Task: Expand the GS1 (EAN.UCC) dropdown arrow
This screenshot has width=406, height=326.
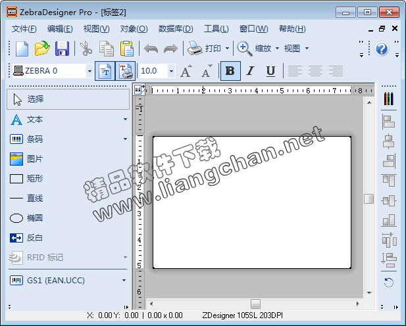Action: [x=124, y=280]
